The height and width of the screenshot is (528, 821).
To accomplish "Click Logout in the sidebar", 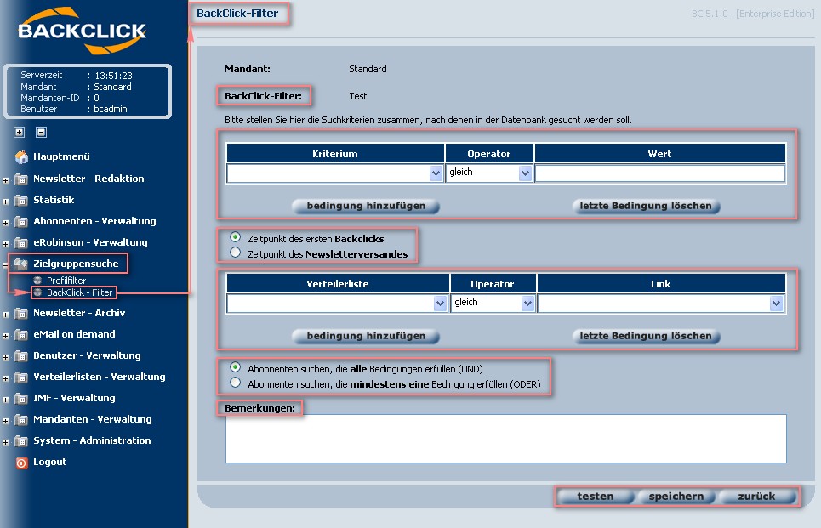I will [49, 462].
